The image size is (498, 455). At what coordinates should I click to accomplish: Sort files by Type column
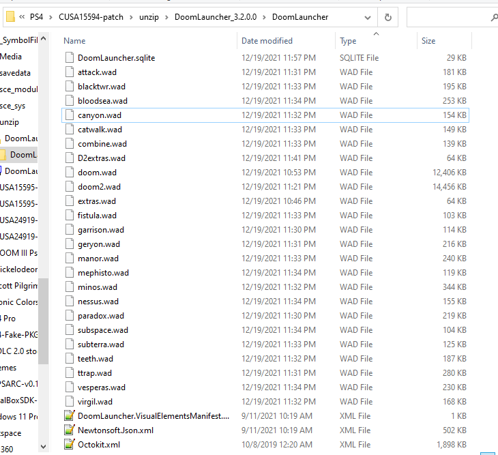coord(348,41)
